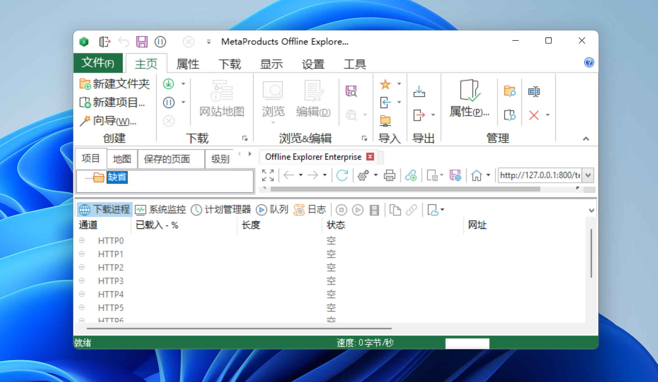Click the exit-door icon in the title bar
Viewport: 658px width, 382px height.
(105, 42)
